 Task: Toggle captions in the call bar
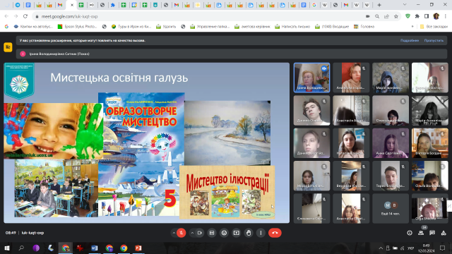tap(212, 233)
